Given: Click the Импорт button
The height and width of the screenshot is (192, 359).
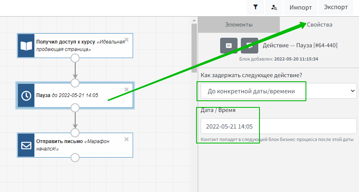Looking at the screenshot, I should 301,7.
